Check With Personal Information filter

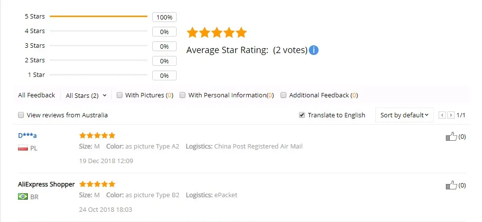tap(182, 95)
